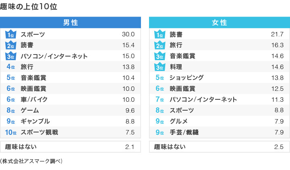Viewport: 290px width, 170px height.
Task: Select the men's 3位 crown badge
Action: click(x=10, y=56)
